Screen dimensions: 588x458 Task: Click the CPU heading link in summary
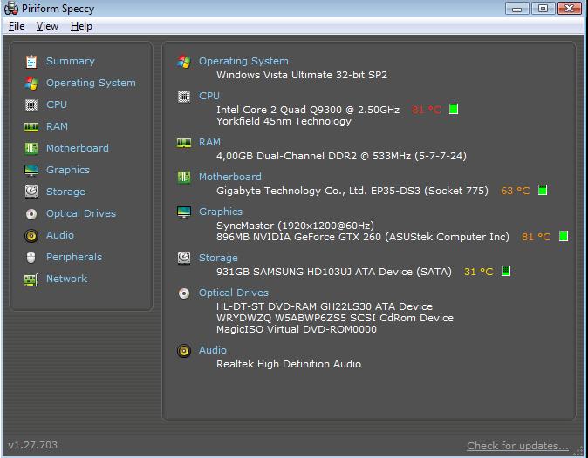click(x=209, y=96)
